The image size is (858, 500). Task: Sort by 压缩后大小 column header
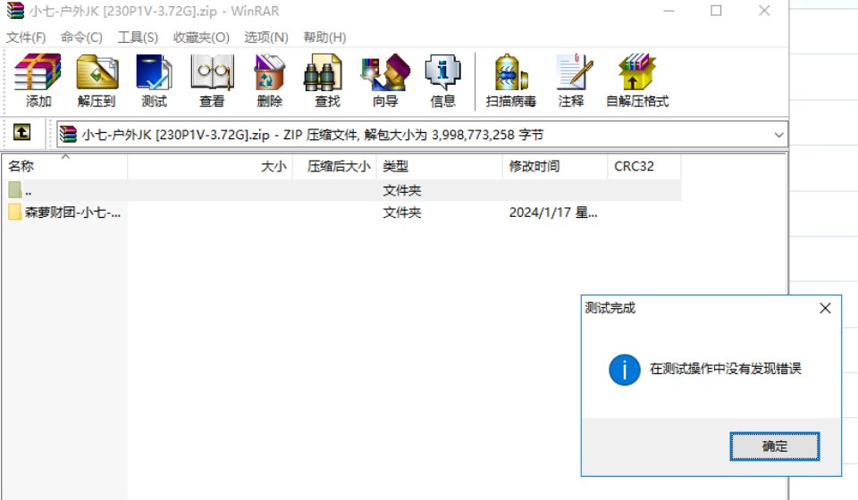coord(334,166)
